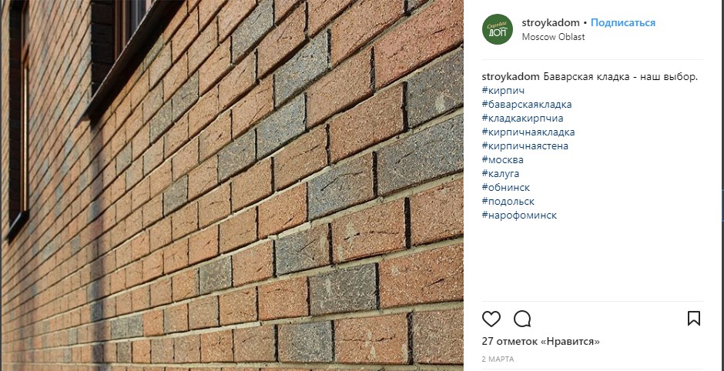The width and height of the screenshot is (724, 371).
Task: Open hashtag #нарофоминск
Action: click(519, 215)
